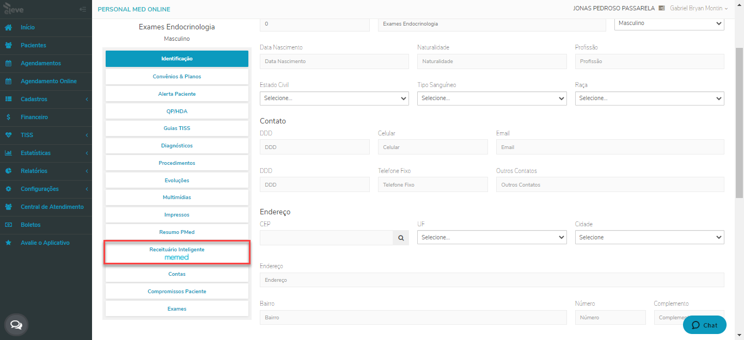This screenshot has height=340, width=744.
Task: Click the CEP search magnifier icon
Action: click(x=401, y=238)
